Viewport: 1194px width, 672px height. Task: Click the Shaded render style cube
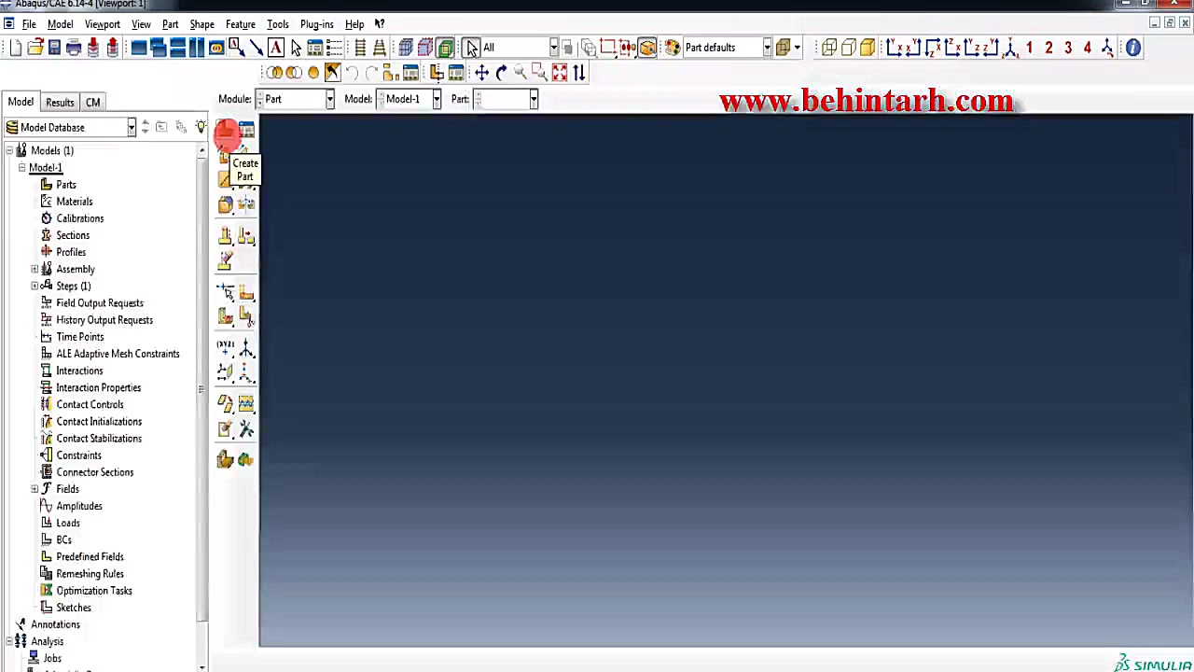868,48
